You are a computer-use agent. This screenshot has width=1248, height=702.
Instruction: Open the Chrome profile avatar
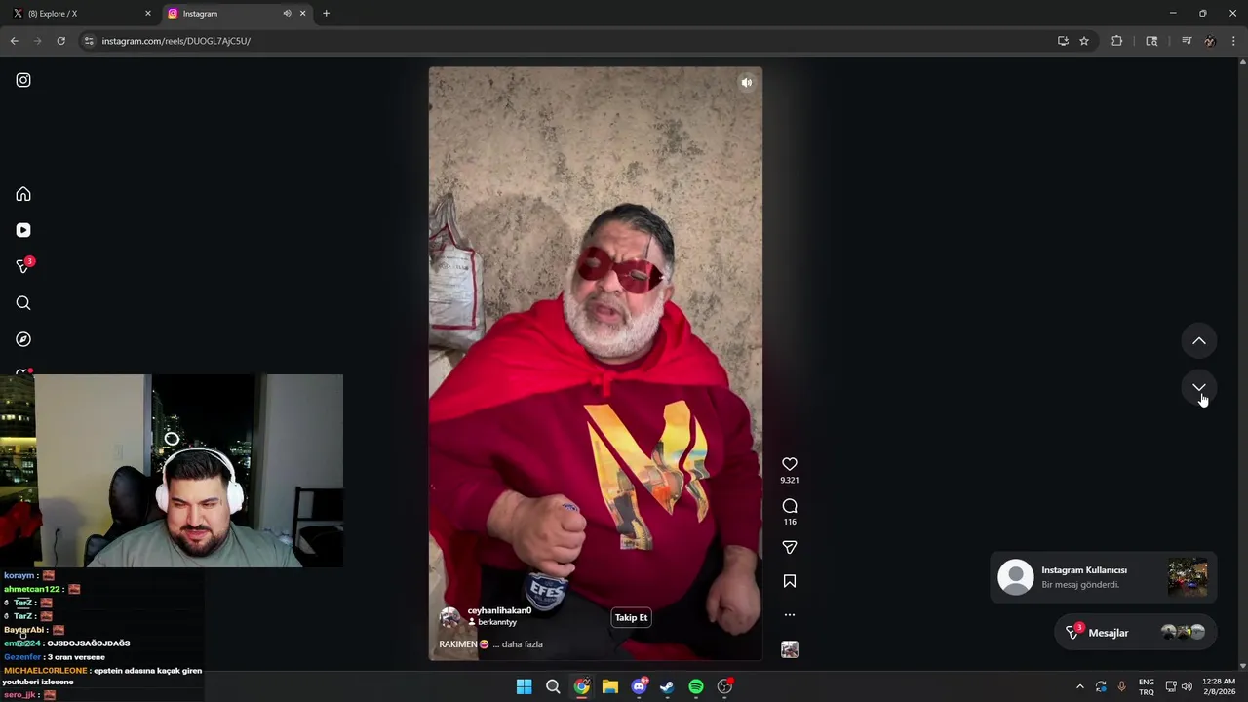click(x=1210, y=41)
